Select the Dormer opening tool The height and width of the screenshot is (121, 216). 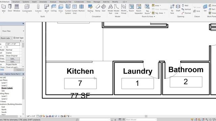[x=186, y=13]
